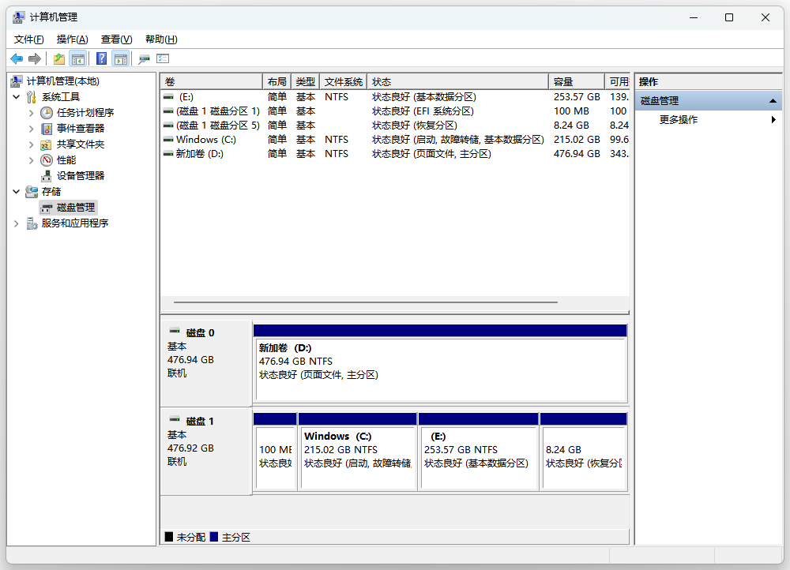
Task: Sort by the 可用 column header
Action: coord(618,81)
